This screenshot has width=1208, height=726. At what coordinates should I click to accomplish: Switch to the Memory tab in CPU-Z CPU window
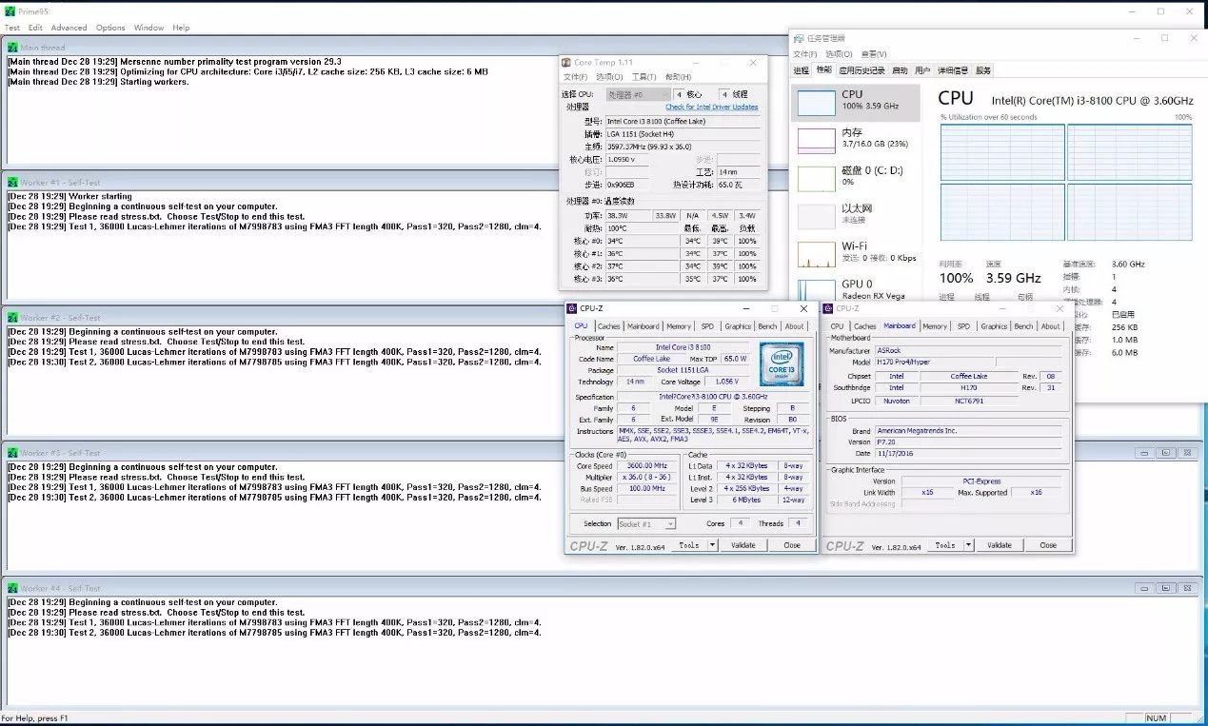coord(679,326)
